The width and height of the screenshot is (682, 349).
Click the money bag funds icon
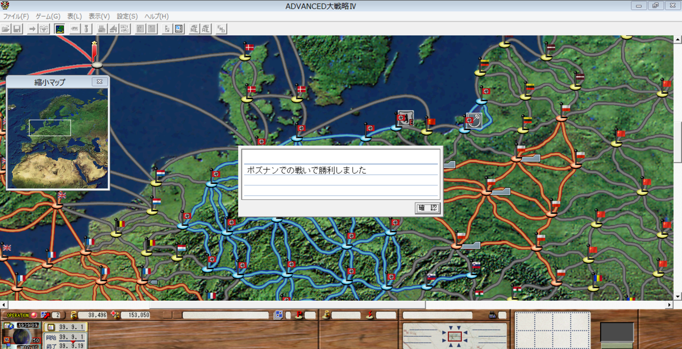[73, 315]
